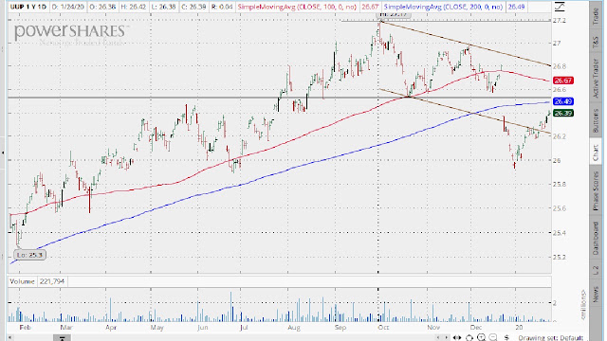Image resolution: width=607 pixels, height=341 pixels.
Task: Select the Chart sidebar tab
Action: click(x=597, y=152)
